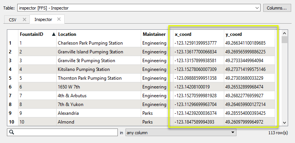Click the search magnifier icon
This screenshot has height=143, width=295.
coord(11,132)
